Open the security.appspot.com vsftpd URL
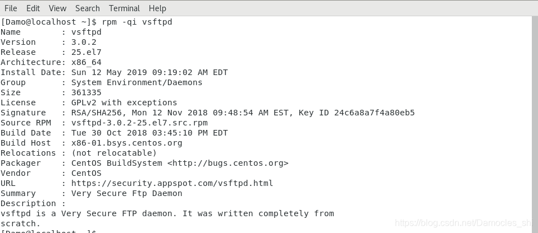538x233 pixels. tap(172, 183)
